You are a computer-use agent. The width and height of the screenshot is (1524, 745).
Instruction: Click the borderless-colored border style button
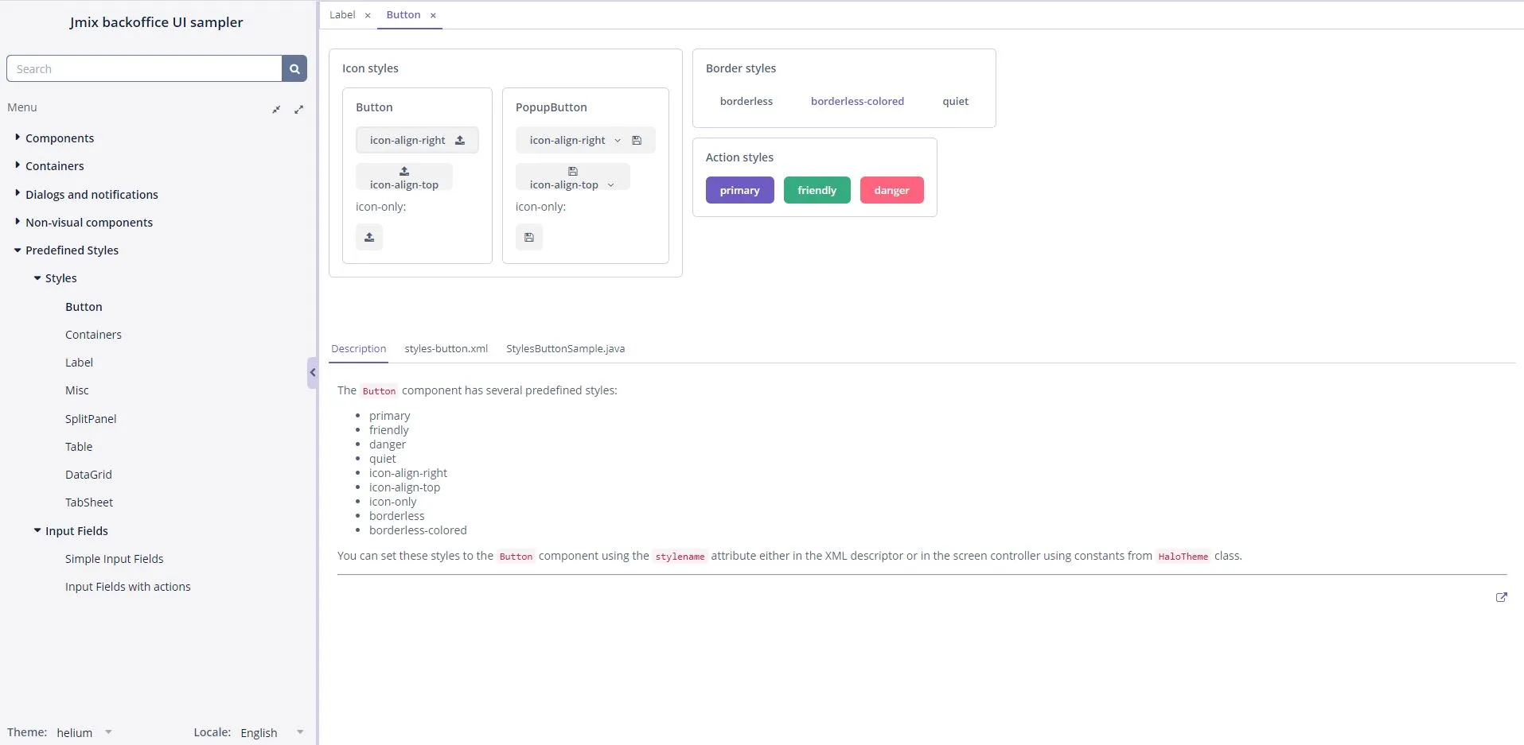[858, 101]
